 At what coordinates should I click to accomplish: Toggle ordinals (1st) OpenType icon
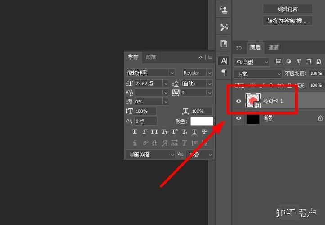[194, 143]
